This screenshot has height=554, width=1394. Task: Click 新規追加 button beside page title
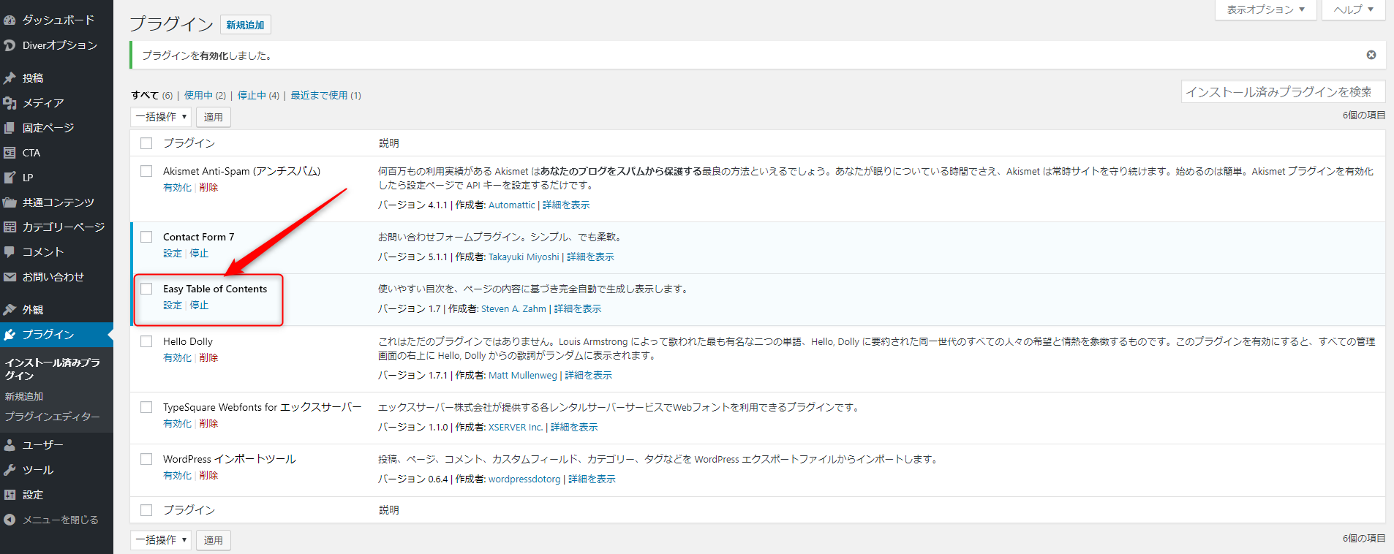(x=245, y=25)
